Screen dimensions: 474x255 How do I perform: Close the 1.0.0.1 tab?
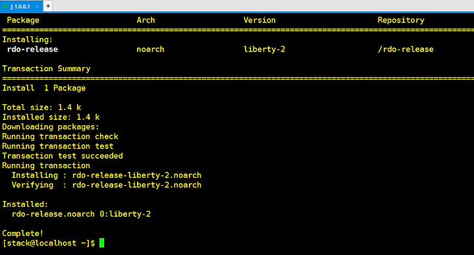point(37,7)
